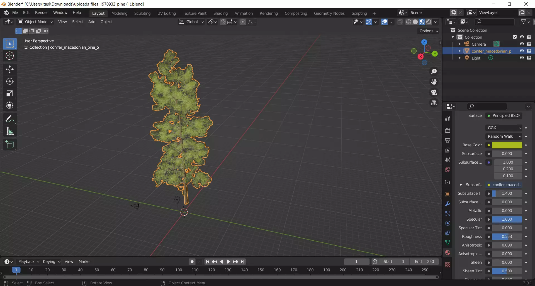Expand Subsurf... conifer_maced texture row
This screenshot has width=535, height=286.
[461, 185]
